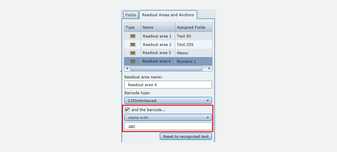Sort by the Name column header
The image size is (337, 152).
[x=158, y=27]
